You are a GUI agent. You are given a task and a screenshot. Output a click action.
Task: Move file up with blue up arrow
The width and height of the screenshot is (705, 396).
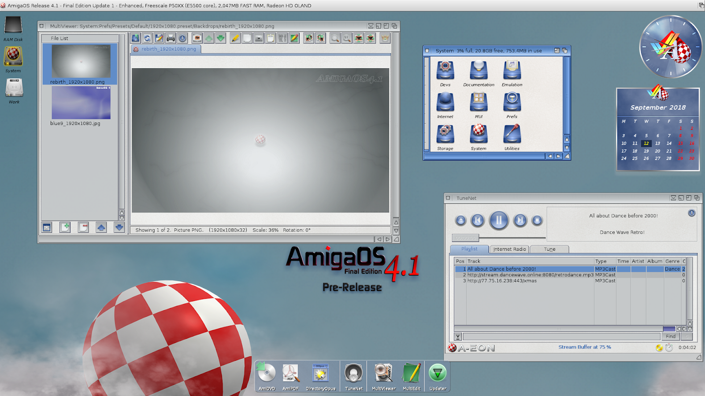(101, 227)
